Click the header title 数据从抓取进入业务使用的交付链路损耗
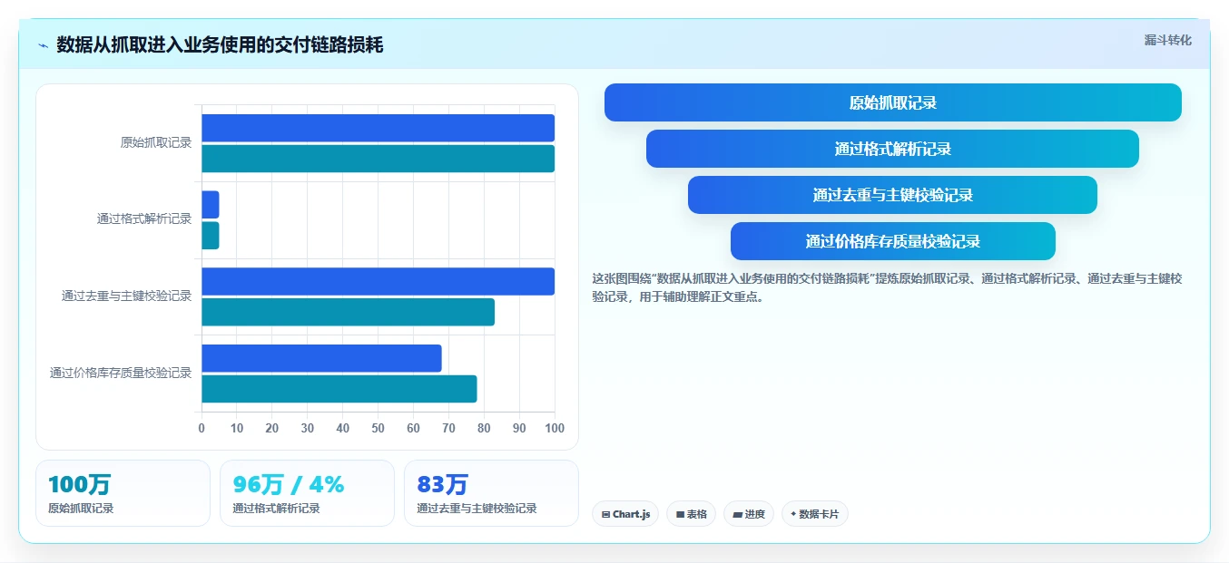 pos(220,44)
